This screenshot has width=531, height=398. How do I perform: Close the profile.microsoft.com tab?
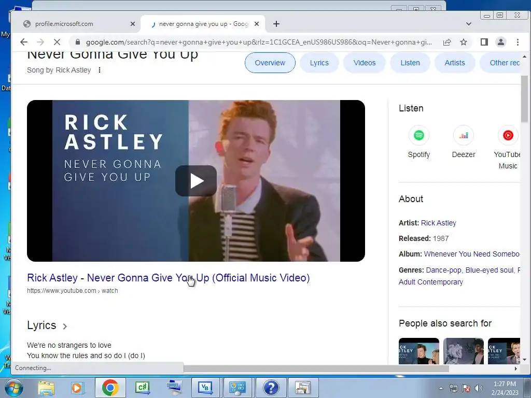pyautogui.click(x=133, y=24)
